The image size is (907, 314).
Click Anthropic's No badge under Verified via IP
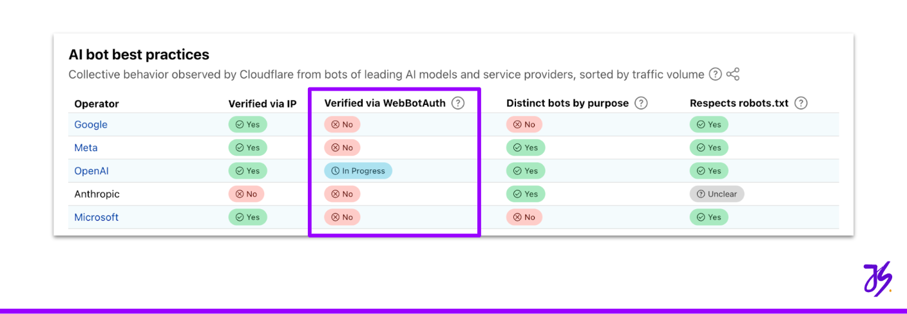click(x=246, y=194)
